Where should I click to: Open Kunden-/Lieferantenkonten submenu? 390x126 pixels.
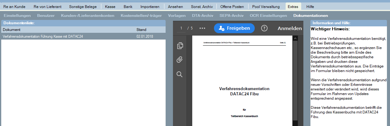point(88,15)
